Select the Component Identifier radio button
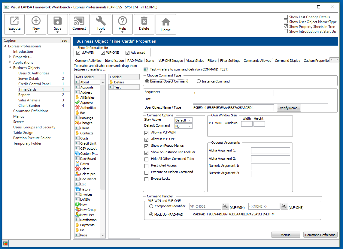Image resolution: width=343 pixels, height=249 pixels. coord(151,206)
